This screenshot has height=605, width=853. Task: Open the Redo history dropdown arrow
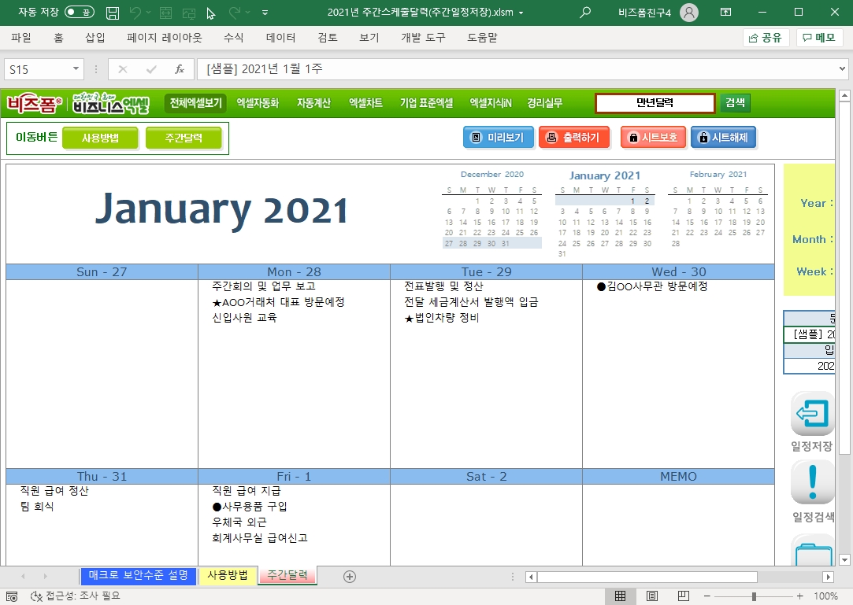coord(248,13)
